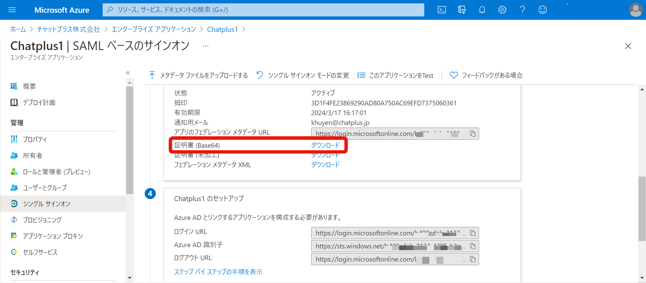This screenshot has width=646, height=283.
Task: Click the 所有者 people icon
Action: pyautogui.click(x=14, y=155)
